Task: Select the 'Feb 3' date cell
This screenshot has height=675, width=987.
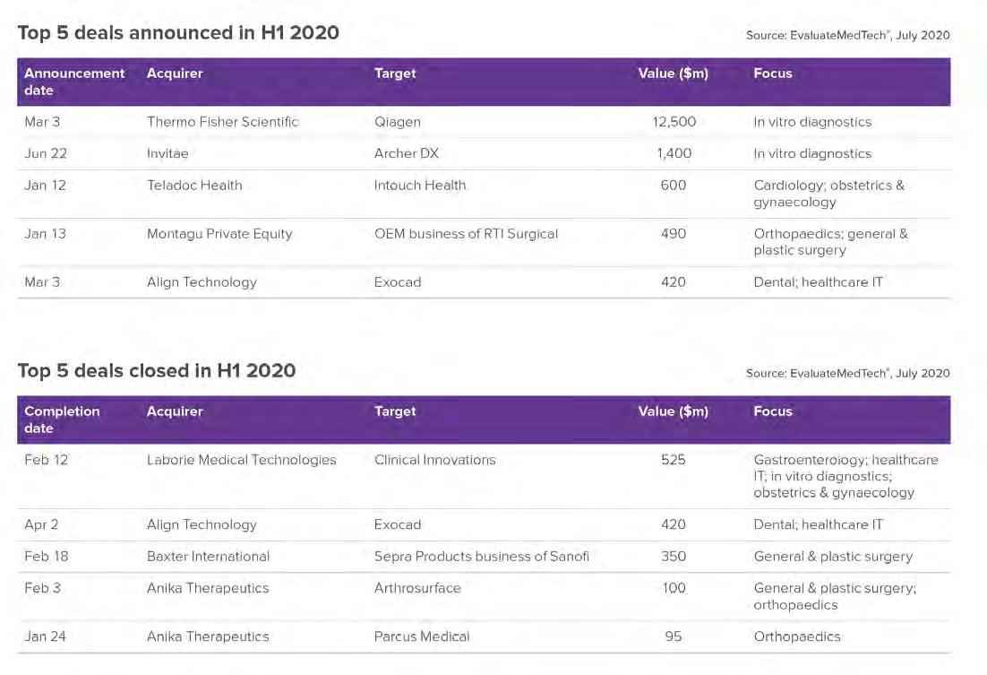Action: (x=43, y=588)
